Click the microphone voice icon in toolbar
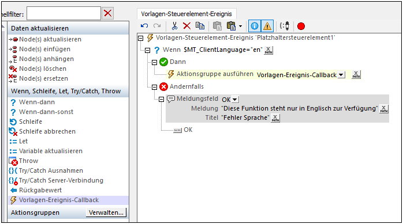 (x=285, y=26)
